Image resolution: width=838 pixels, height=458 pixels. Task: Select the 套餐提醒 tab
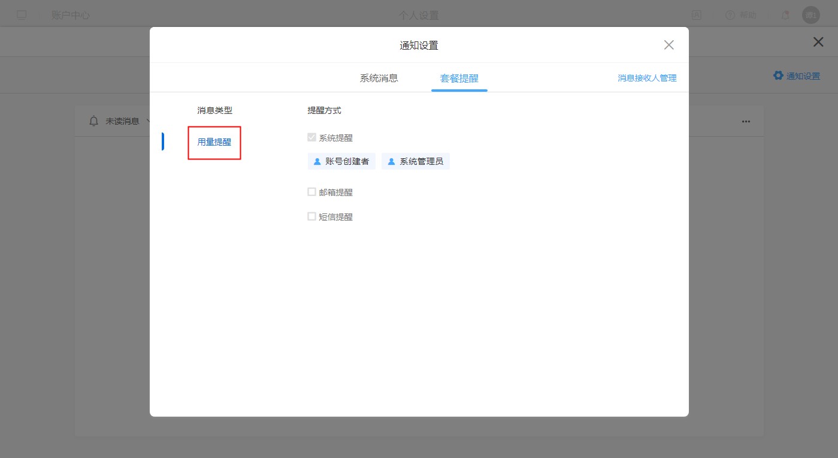(x=459, y=78)
